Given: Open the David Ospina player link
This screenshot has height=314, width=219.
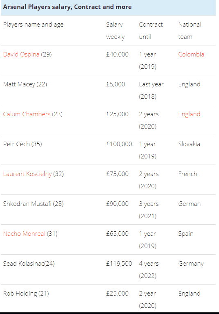Looking at the screenshot, I should 21,54.
